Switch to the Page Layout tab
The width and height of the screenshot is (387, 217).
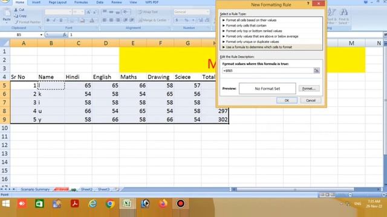tap(57, 2)
